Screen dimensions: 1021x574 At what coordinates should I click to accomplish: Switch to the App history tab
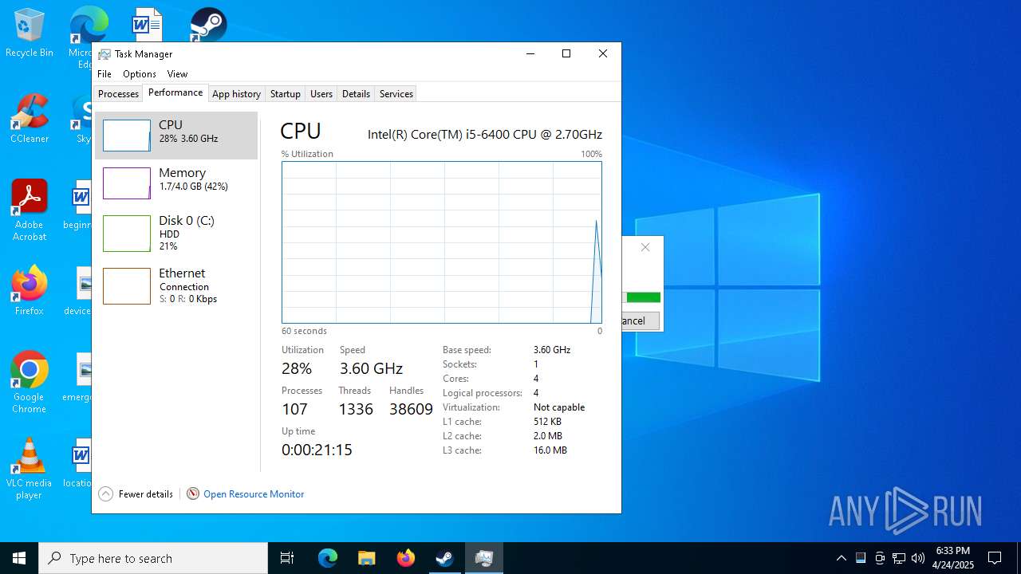pyautogui.click(x=237, y=94)
